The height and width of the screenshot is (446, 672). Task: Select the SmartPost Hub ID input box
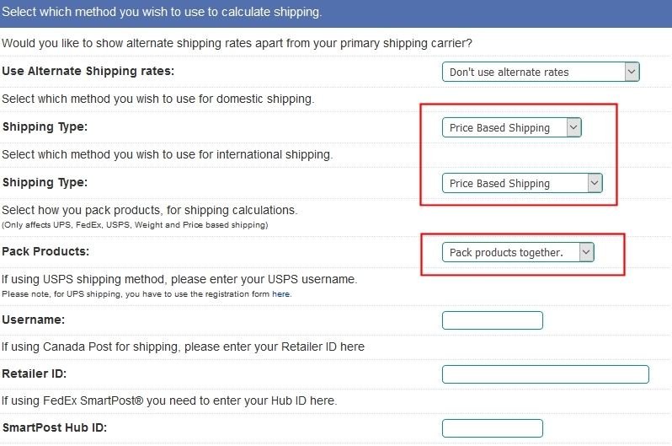493,428
